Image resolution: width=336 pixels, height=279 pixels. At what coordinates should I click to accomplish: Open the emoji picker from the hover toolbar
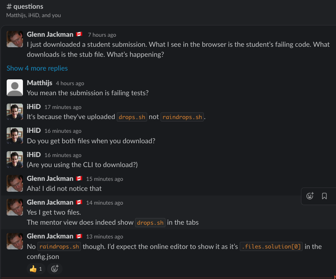click(310, 196)
